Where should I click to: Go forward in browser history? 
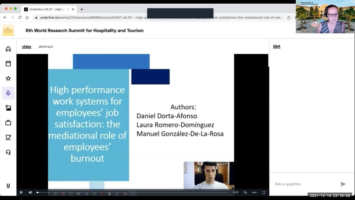(12, 17)
